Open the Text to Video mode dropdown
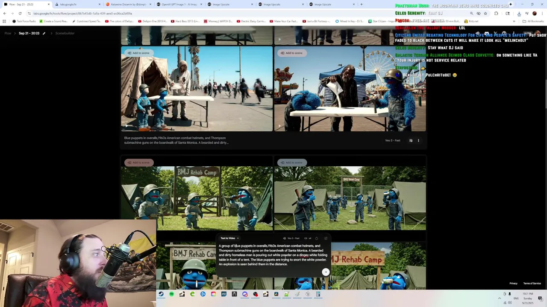Viewport: 547px width, 307px height. [229, 238]
